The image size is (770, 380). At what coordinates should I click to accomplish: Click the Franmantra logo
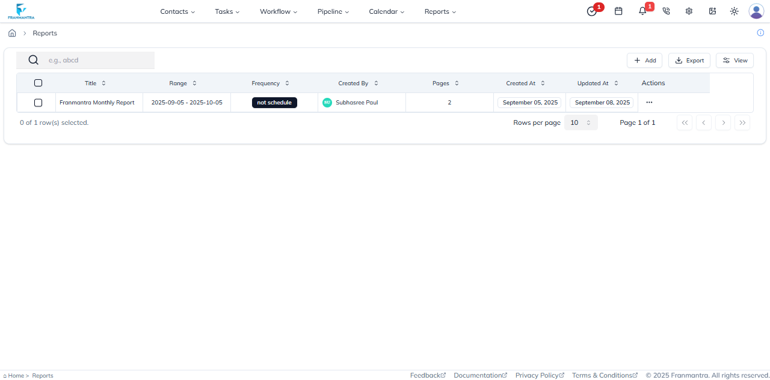point(21,11)
